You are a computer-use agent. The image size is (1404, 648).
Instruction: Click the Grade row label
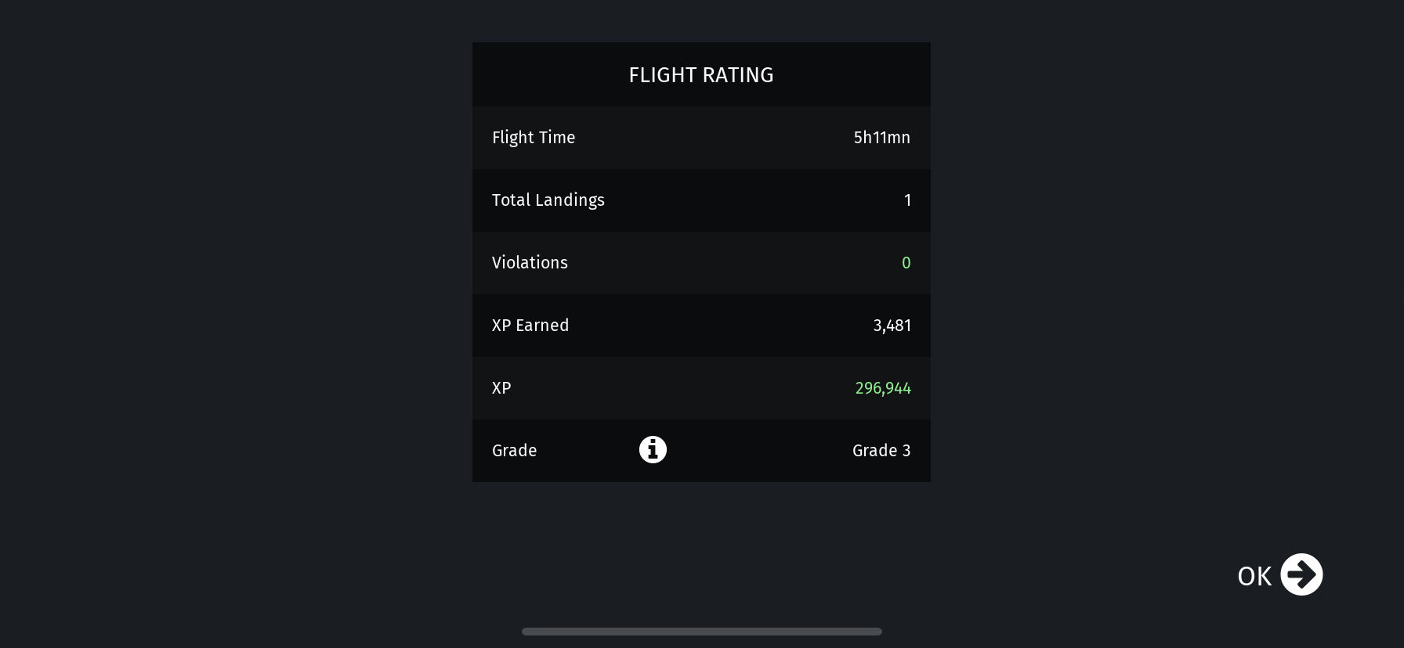coord(514,451)
